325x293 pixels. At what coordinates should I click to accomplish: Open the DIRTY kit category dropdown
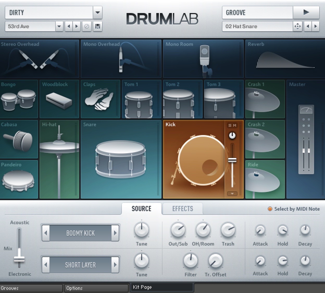pyautogui.click(x=97, y=12)
